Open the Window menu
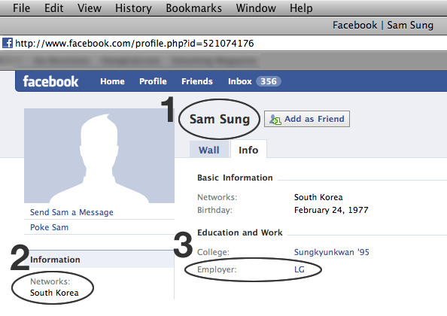Screen dimensions: 447x316 pos(256,8)
